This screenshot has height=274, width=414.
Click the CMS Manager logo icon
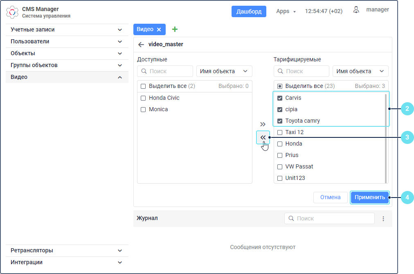13,12
